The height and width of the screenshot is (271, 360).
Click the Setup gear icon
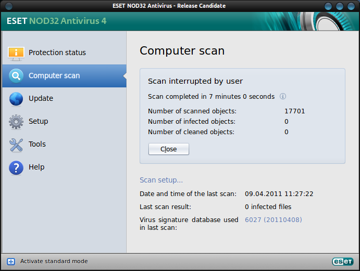tap(16, 122)
